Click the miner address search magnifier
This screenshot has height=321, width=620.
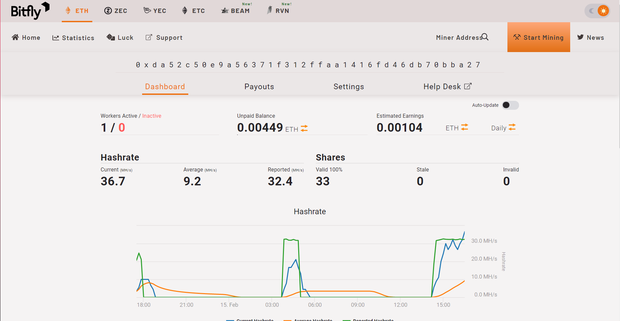(x=485, y=37)
